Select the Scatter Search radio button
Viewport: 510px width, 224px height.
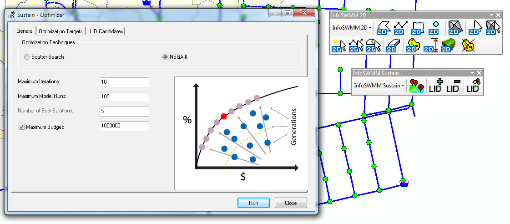pos(27,57)
